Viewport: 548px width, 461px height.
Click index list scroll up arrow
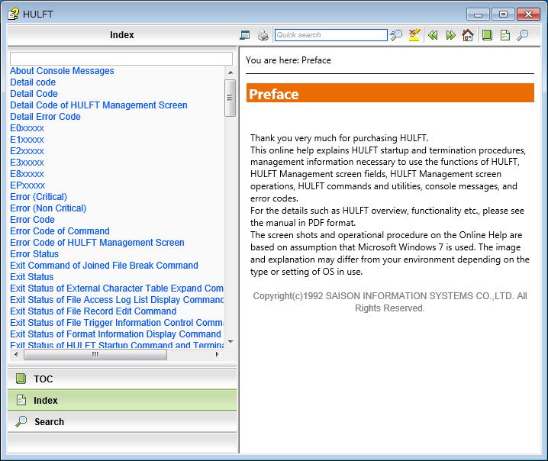coord(230,73)
